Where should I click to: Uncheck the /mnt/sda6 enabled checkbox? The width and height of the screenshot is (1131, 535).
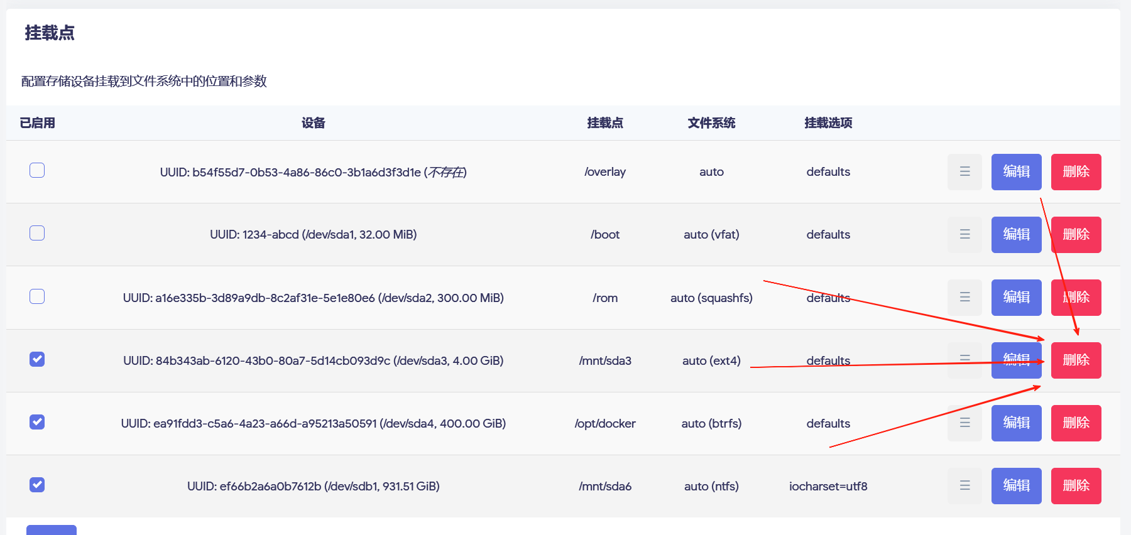pos(37,485)
